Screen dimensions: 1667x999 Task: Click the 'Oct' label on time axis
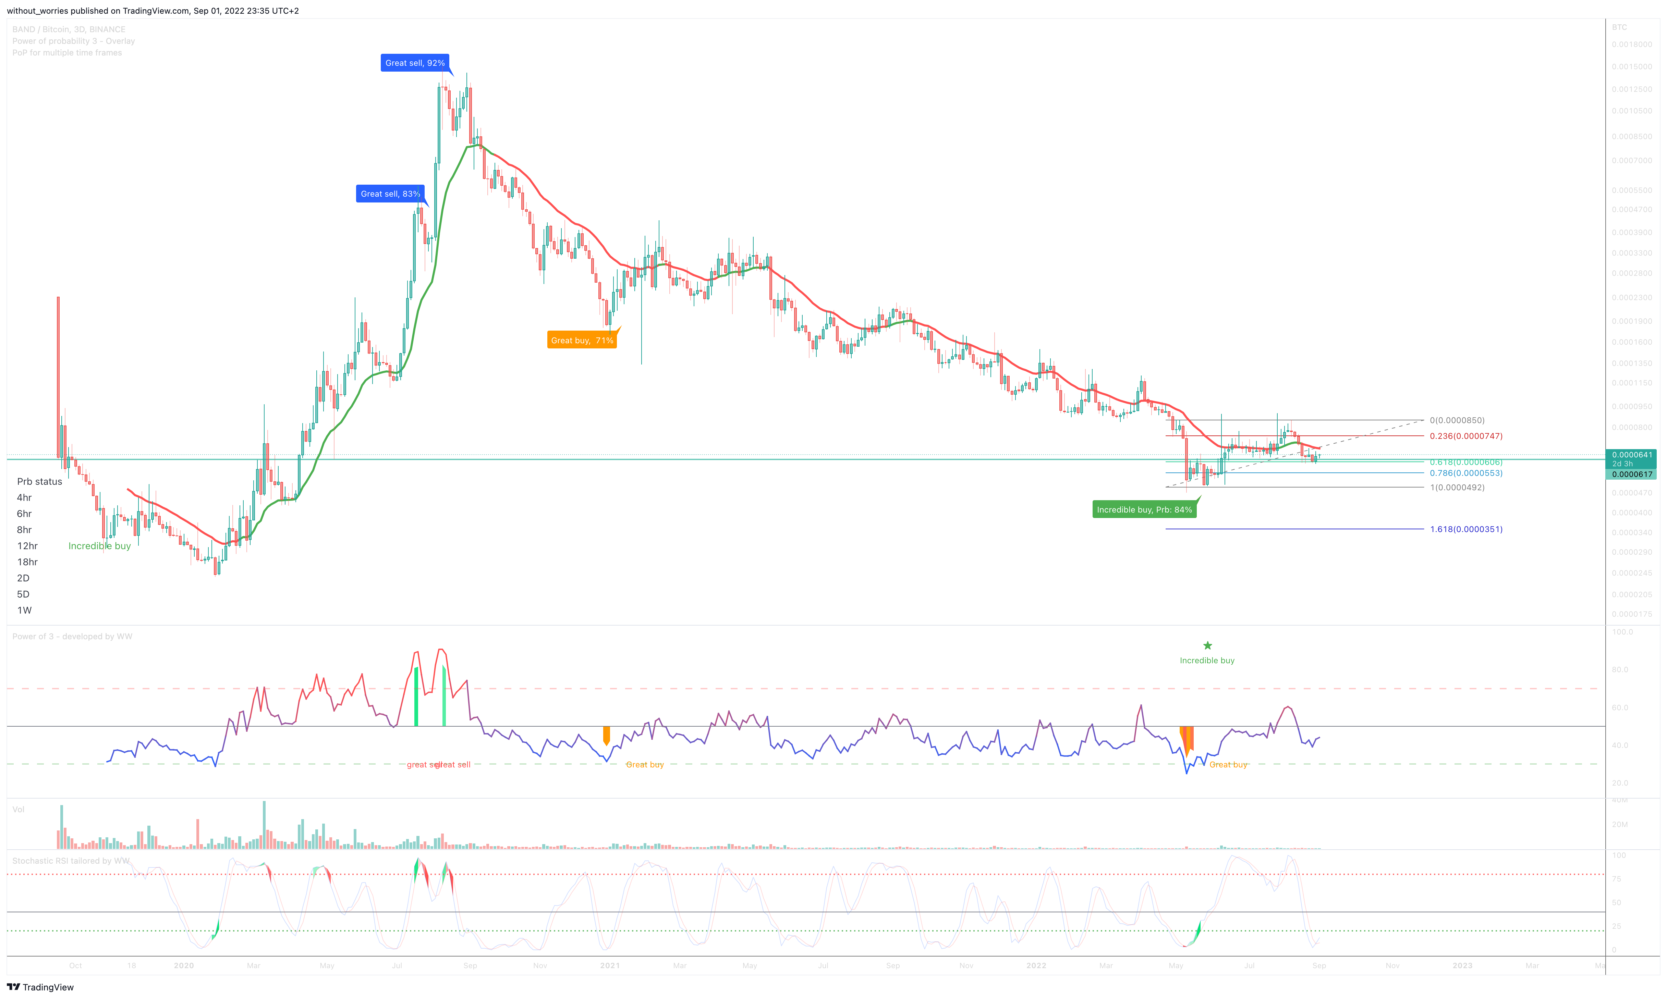click(75, 965)
